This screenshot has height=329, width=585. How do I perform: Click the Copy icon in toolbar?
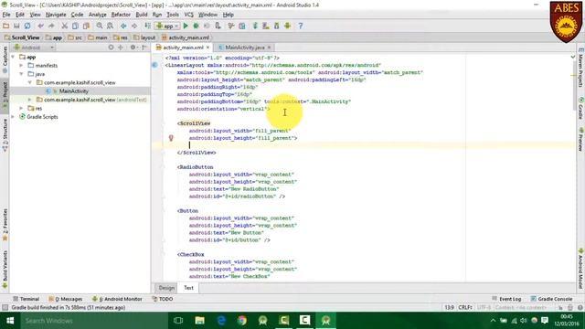[75, 26]
